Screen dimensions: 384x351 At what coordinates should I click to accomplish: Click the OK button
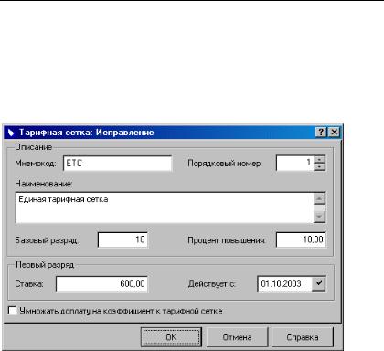(171, 337)
